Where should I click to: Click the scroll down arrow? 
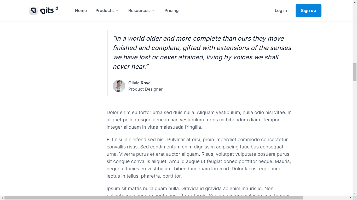pos(355,193)
